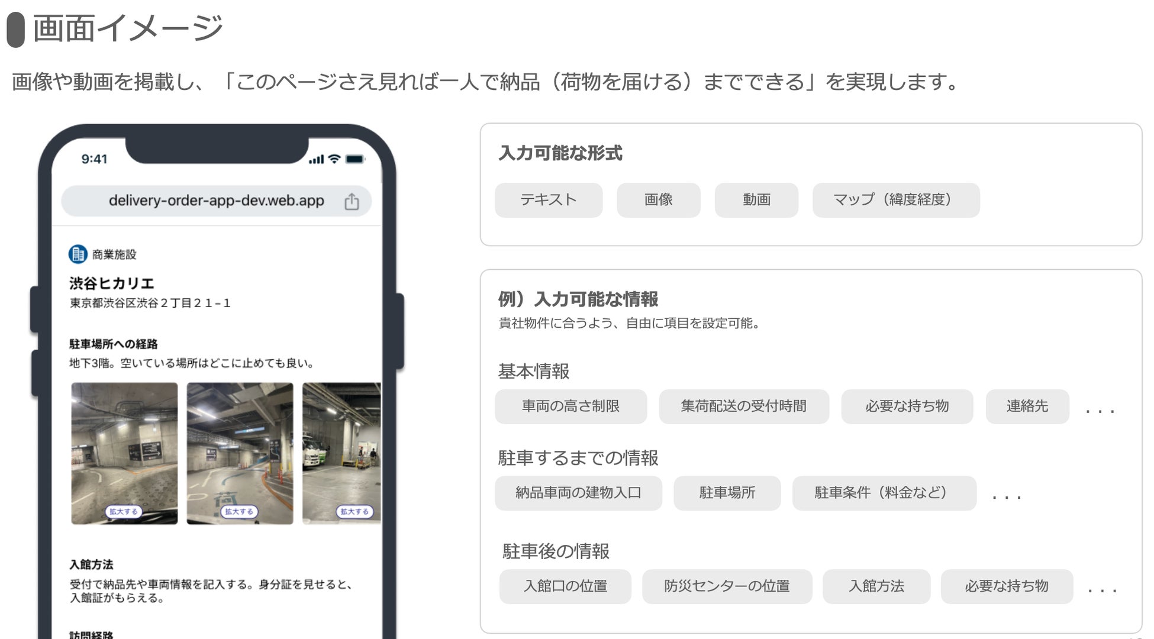Select the テキスト format chip
Viewport: 1154px width, 639px height.
coord(548,200)
